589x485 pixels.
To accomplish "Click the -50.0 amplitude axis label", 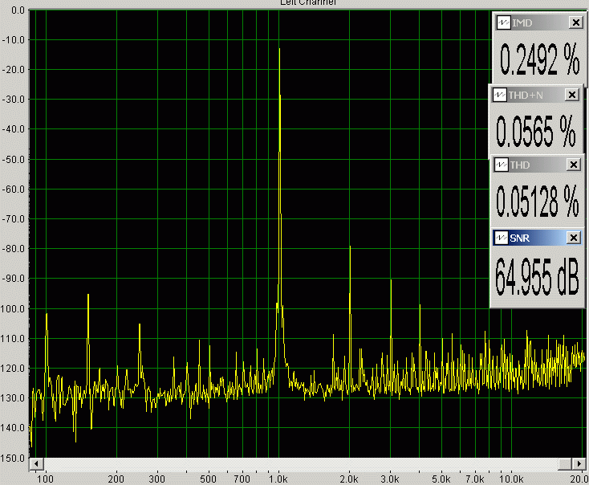I will pos(14,160).
